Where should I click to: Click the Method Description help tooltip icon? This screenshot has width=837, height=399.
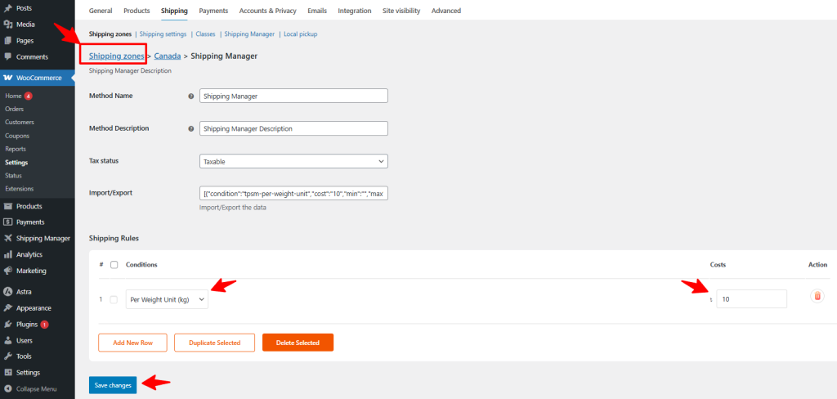point(191,128)
